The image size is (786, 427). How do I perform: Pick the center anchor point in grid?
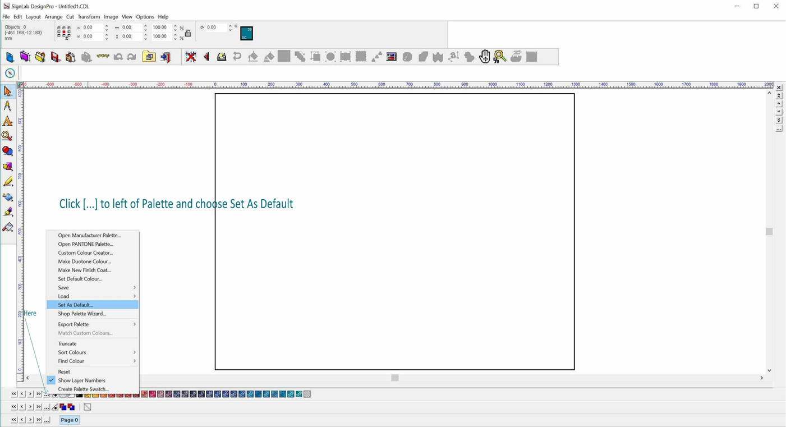(64, 32)
